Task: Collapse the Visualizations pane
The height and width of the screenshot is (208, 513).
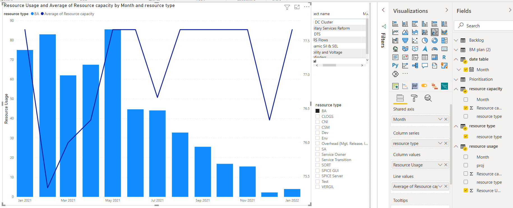Action: (447, 10)
